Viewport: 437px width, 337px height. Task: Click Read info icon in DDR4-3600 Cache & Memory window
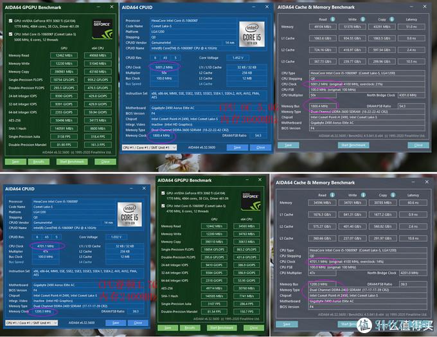click(x=332, y=19)
